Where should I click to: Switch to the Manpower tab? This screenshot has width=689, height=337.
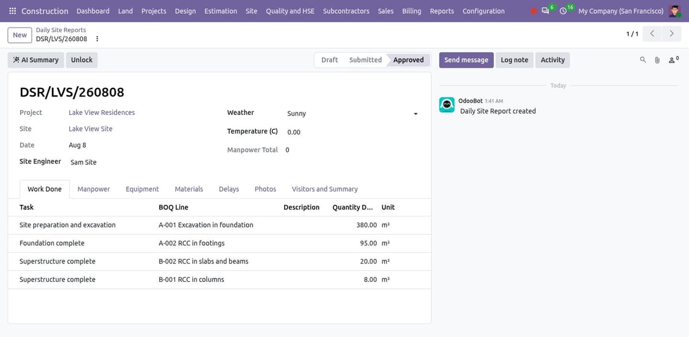click(94, 189)
